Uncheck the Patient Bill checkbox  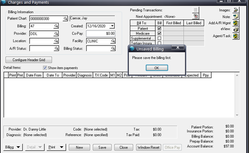click(159, 28)
